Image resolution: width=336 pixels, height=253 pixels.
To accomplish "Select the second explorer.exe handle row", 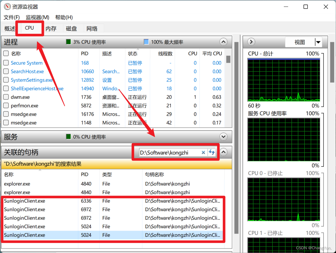I will 113,192.
